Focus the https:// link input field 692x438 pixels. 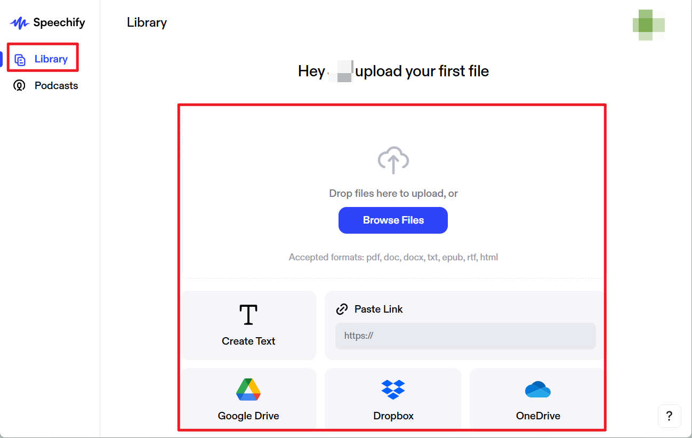click(465, 336)
